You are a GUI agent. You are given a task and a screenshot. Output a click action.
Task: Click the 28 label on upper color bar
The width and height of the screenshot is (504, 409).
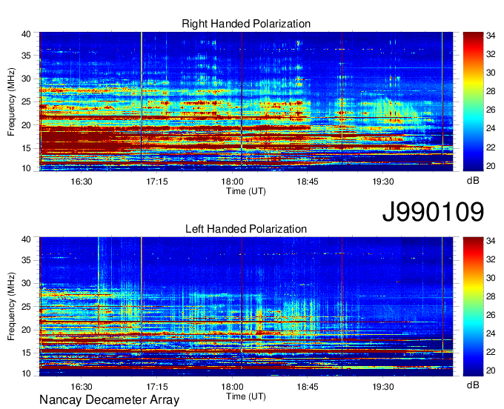pyautogui.click(x=491, y=92)
